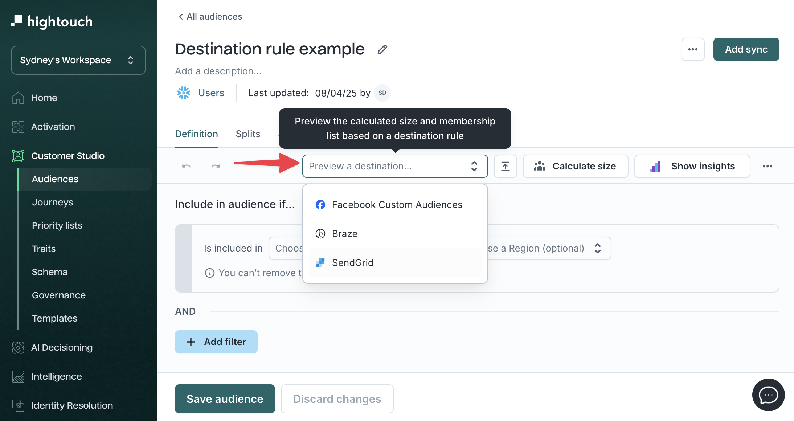Open Traits page
Viewport: 794px width, 421px height.
pos(44,249)
